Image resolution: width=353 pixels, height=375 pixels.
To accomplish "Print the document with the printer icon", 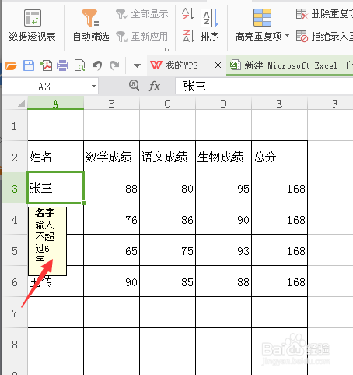I will click(63, 65).
